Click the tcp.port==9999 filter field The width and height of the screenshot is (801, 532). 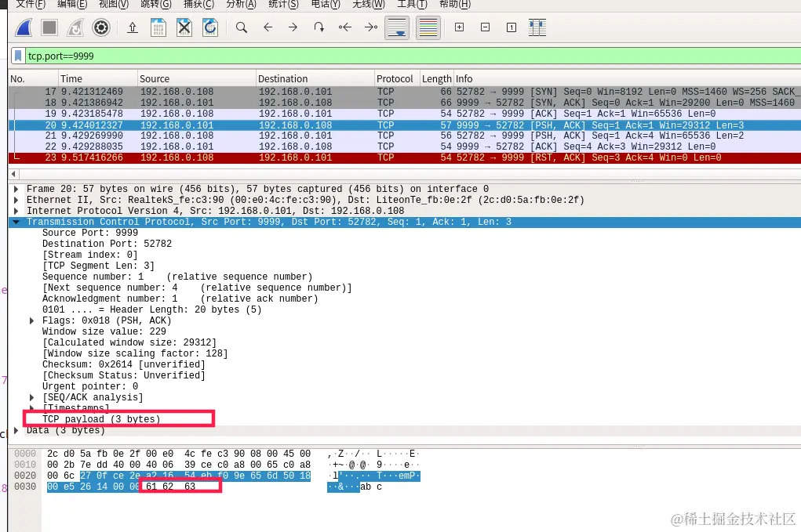click(x=413, y=56)
